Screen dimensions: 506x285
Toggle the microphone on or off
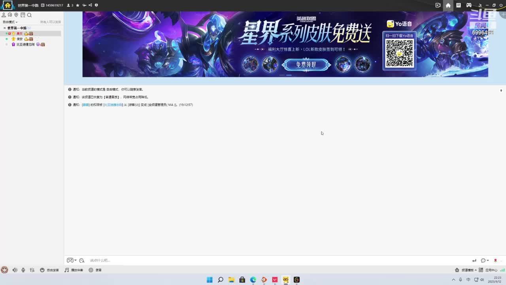click(x=23, y=270)
